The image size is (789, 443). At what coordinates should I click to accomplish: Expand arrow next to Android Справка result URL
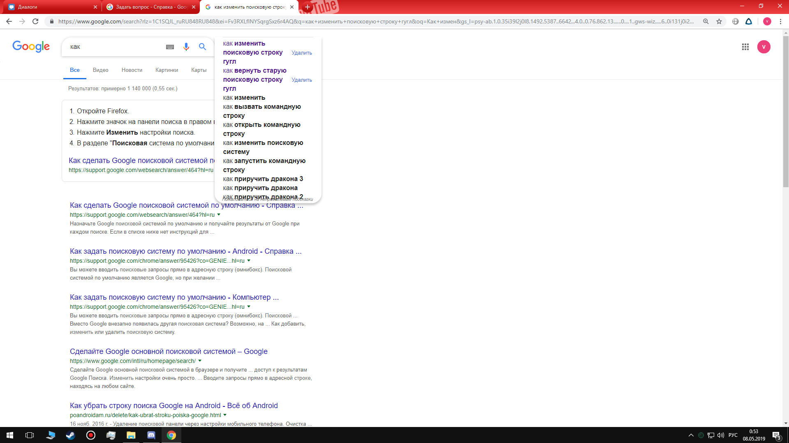coord(249,261)
